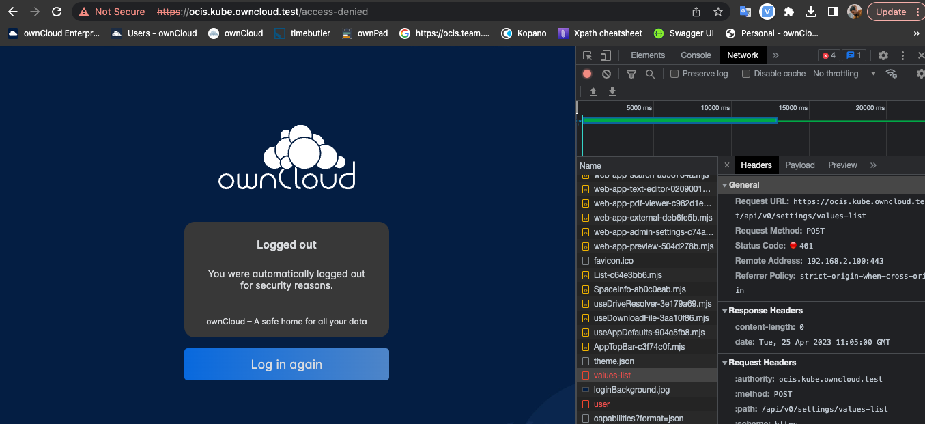This screenshot has width=925, height=424.
Task: Open the Preview tab
Action: coord(842,165)
